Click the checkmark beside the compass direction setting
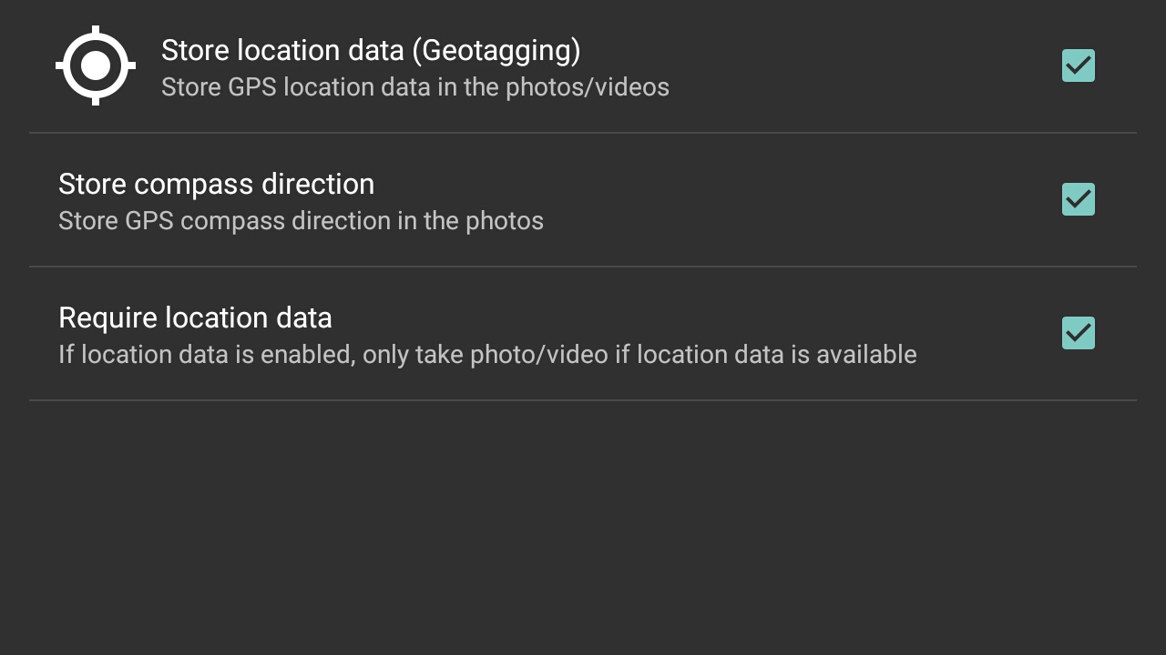Screen dimensions: 1166x655 click(1079, 199)
